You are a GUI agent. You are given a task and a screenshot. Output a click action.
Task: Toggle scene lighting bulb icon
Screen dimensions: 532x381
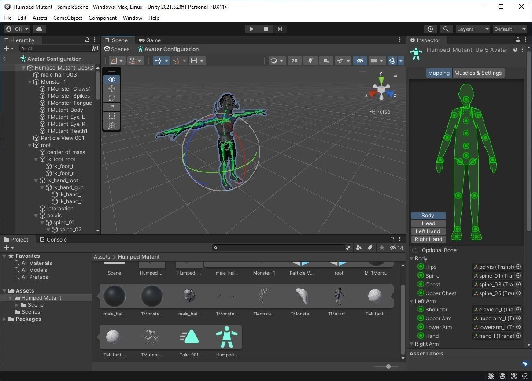[310, 61]
